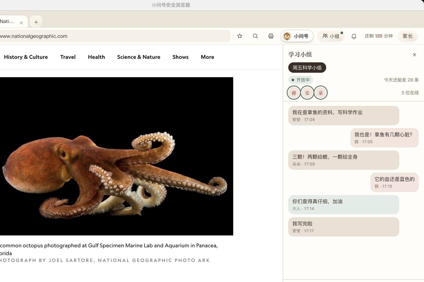This screenshot has height=282, width=424.
Task: View the 还剩 120 分钟 remaining time
Action: pos(378,36)
